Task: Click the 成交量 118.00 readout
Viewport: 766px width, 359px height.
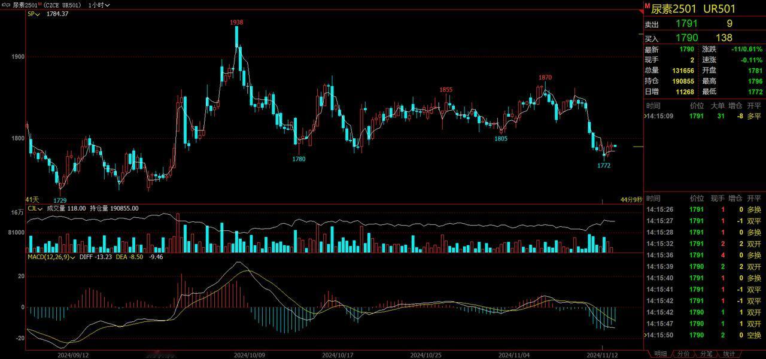Action: [x=66, y=208]
